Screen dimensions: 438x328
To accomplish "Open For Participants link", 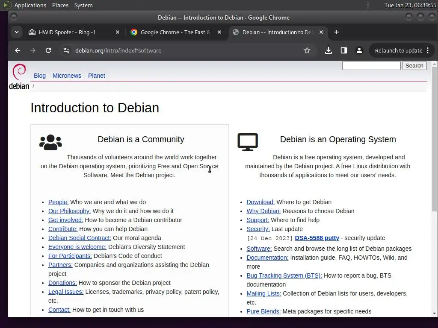I will click(x=70, y=256).
